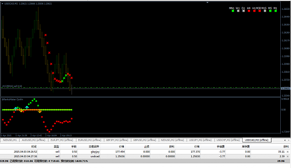Sort orders by the 类型 column header
Viewport: 291px width, 168px height.
pyautogui.click(x=56, y=147)
